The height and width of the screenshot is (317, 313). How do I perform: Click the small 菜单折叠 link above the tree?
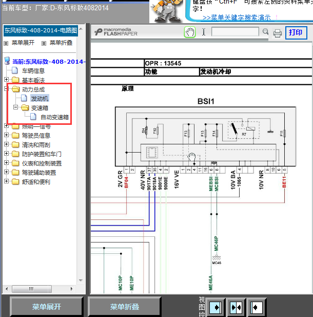tap(61, 43)
